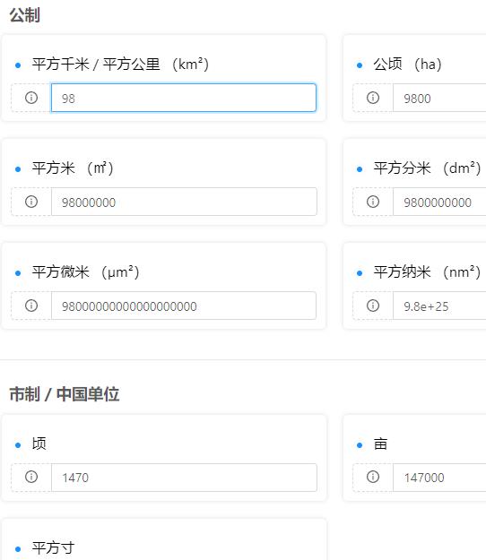Click info icon beside 平方微米 μm² field

[x=31, y=306]
